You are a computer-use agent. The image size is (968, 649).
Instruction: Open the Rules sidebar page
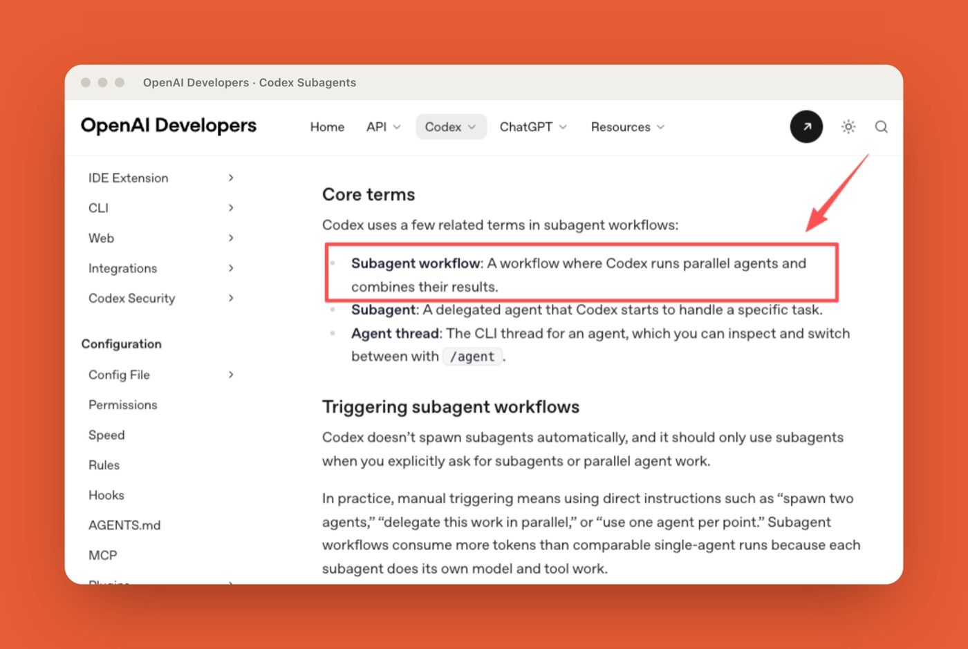104,465
